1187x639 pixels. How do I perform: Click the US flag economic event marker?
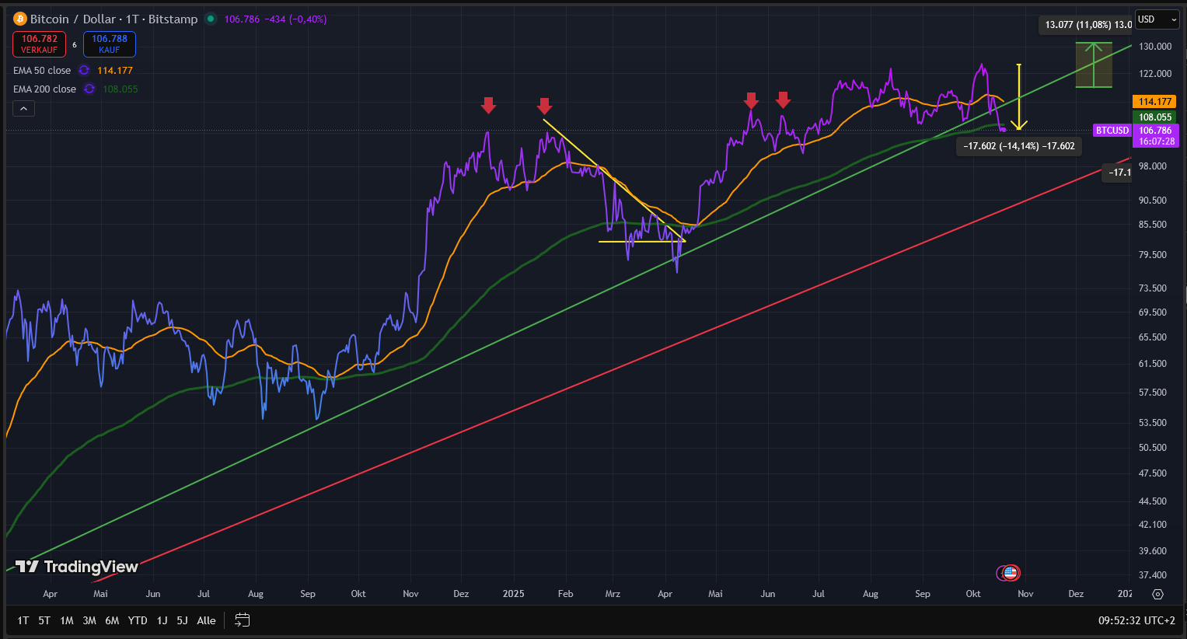pos(1011,573)
